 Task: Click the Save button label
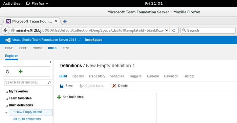point(69,86)
